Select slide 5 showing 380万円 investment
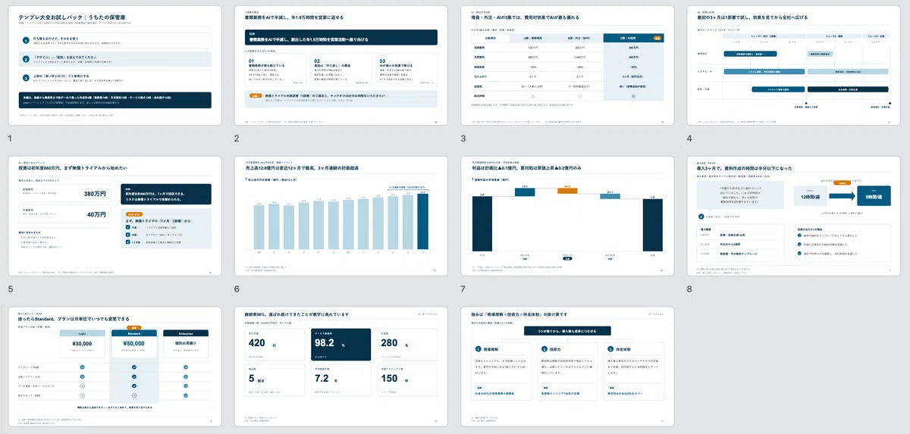The width and height of the screenshot is (910, 434). click(115, 216)
